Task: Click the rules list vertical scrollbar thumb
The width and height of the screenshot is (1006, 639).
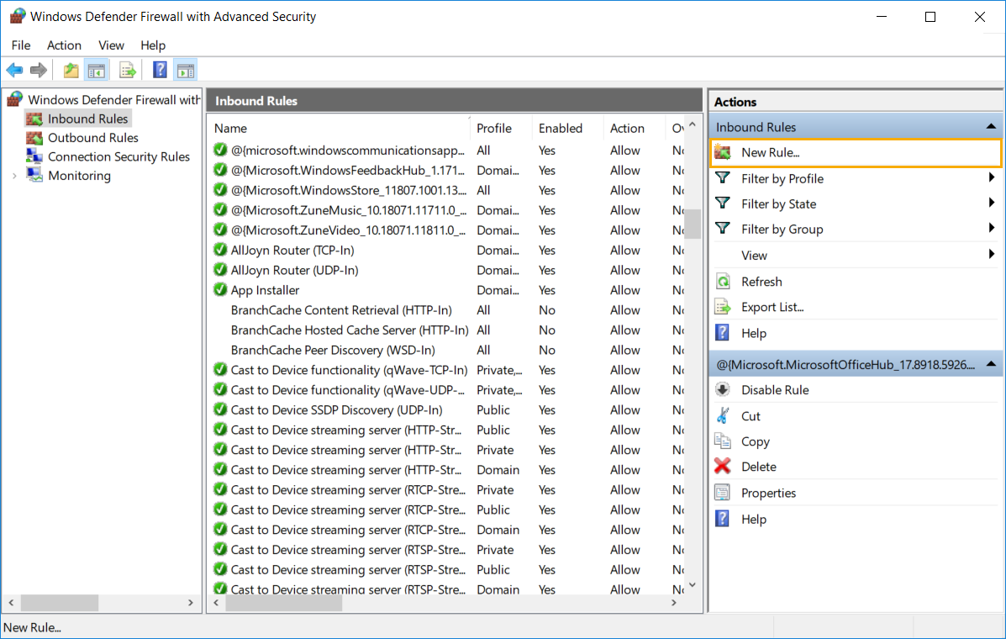Action: pos(693,224)
